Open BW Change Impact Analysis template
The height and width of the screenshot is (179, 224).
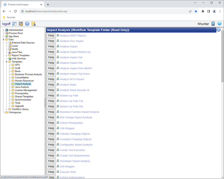click(76, 117)
